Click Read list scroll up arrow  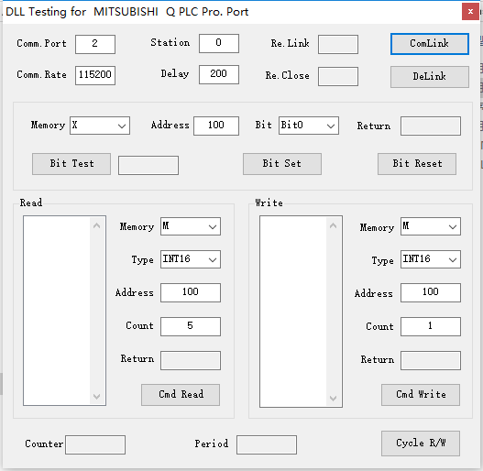coord(97,225)
